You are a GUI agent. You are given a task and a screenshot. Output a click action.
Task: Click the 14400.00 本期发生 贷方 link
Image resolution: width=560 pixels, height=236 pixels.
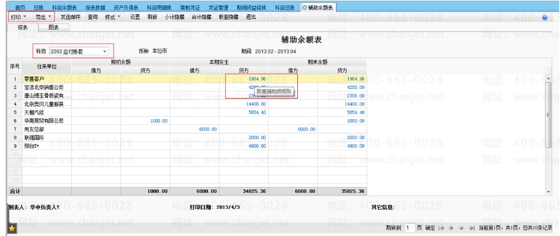(x=256, y=104)
